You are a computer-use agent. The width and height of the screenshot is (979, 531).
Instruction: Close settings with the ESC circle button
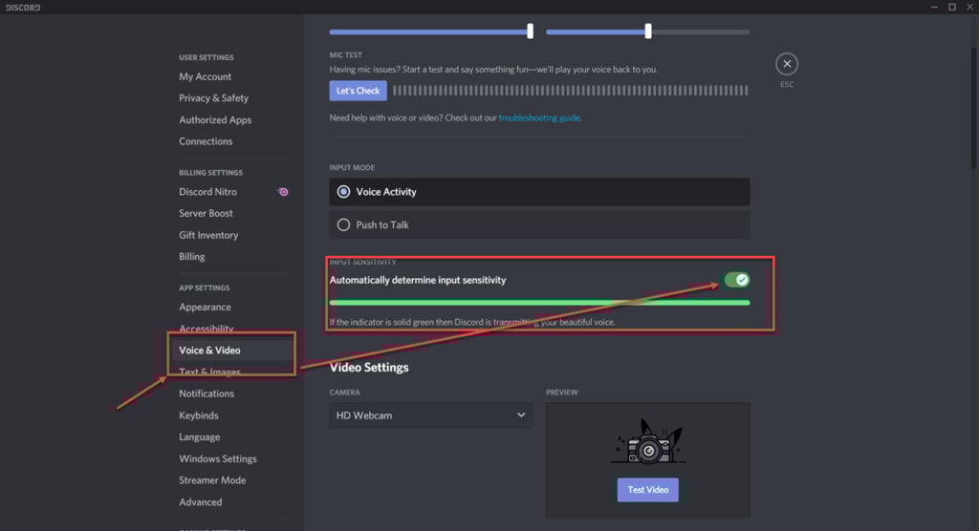(787, 64)
